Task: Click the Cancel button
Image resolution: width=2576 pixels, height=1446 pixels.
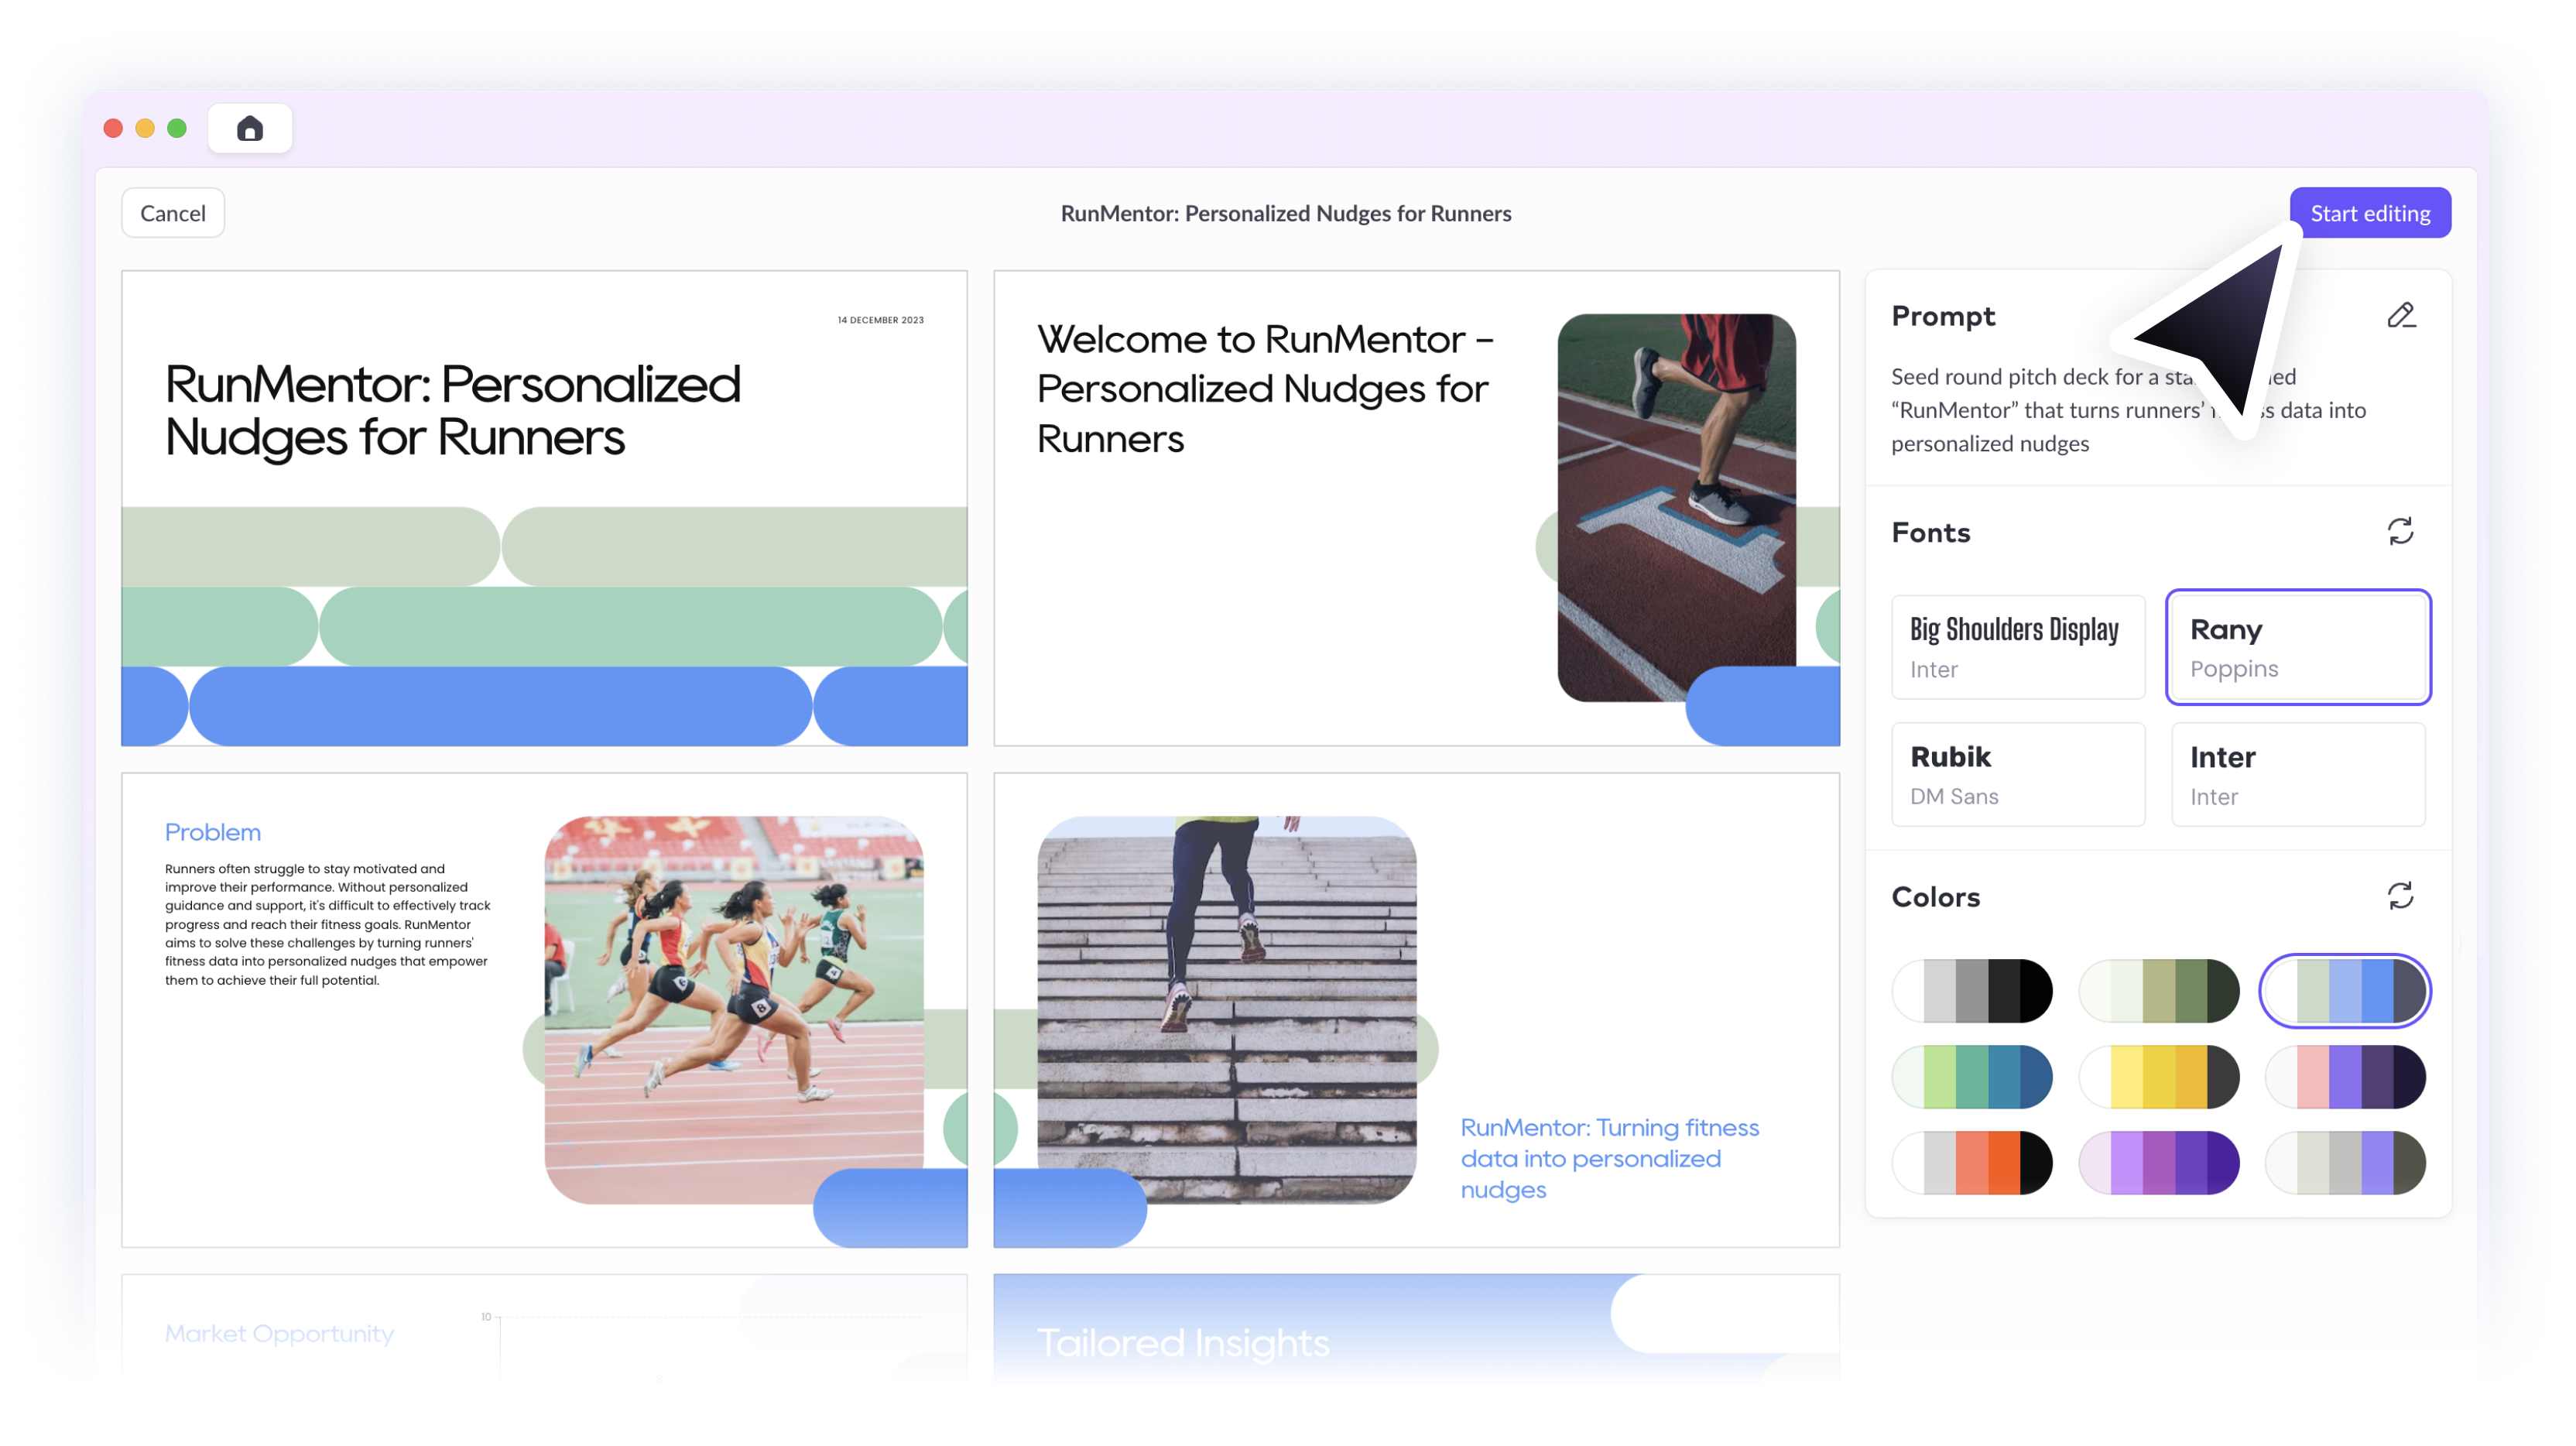Action: click(x=172, y=212)
